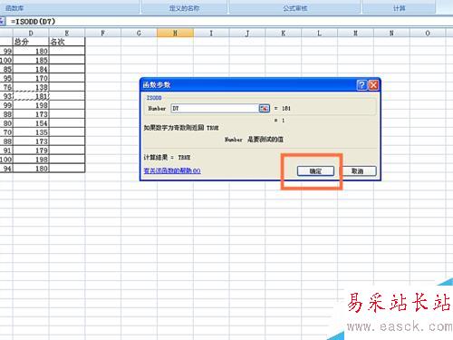Select column header L
This screenshot has height=340, width=453.
[x=319, y=34]
